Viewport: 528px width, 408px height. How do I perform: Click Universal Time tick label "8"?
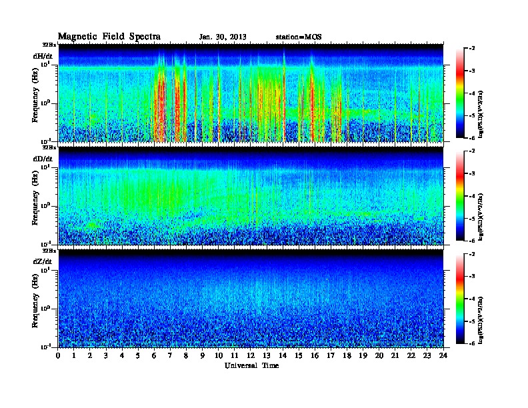pyautogui.click(x=186, y=356)
